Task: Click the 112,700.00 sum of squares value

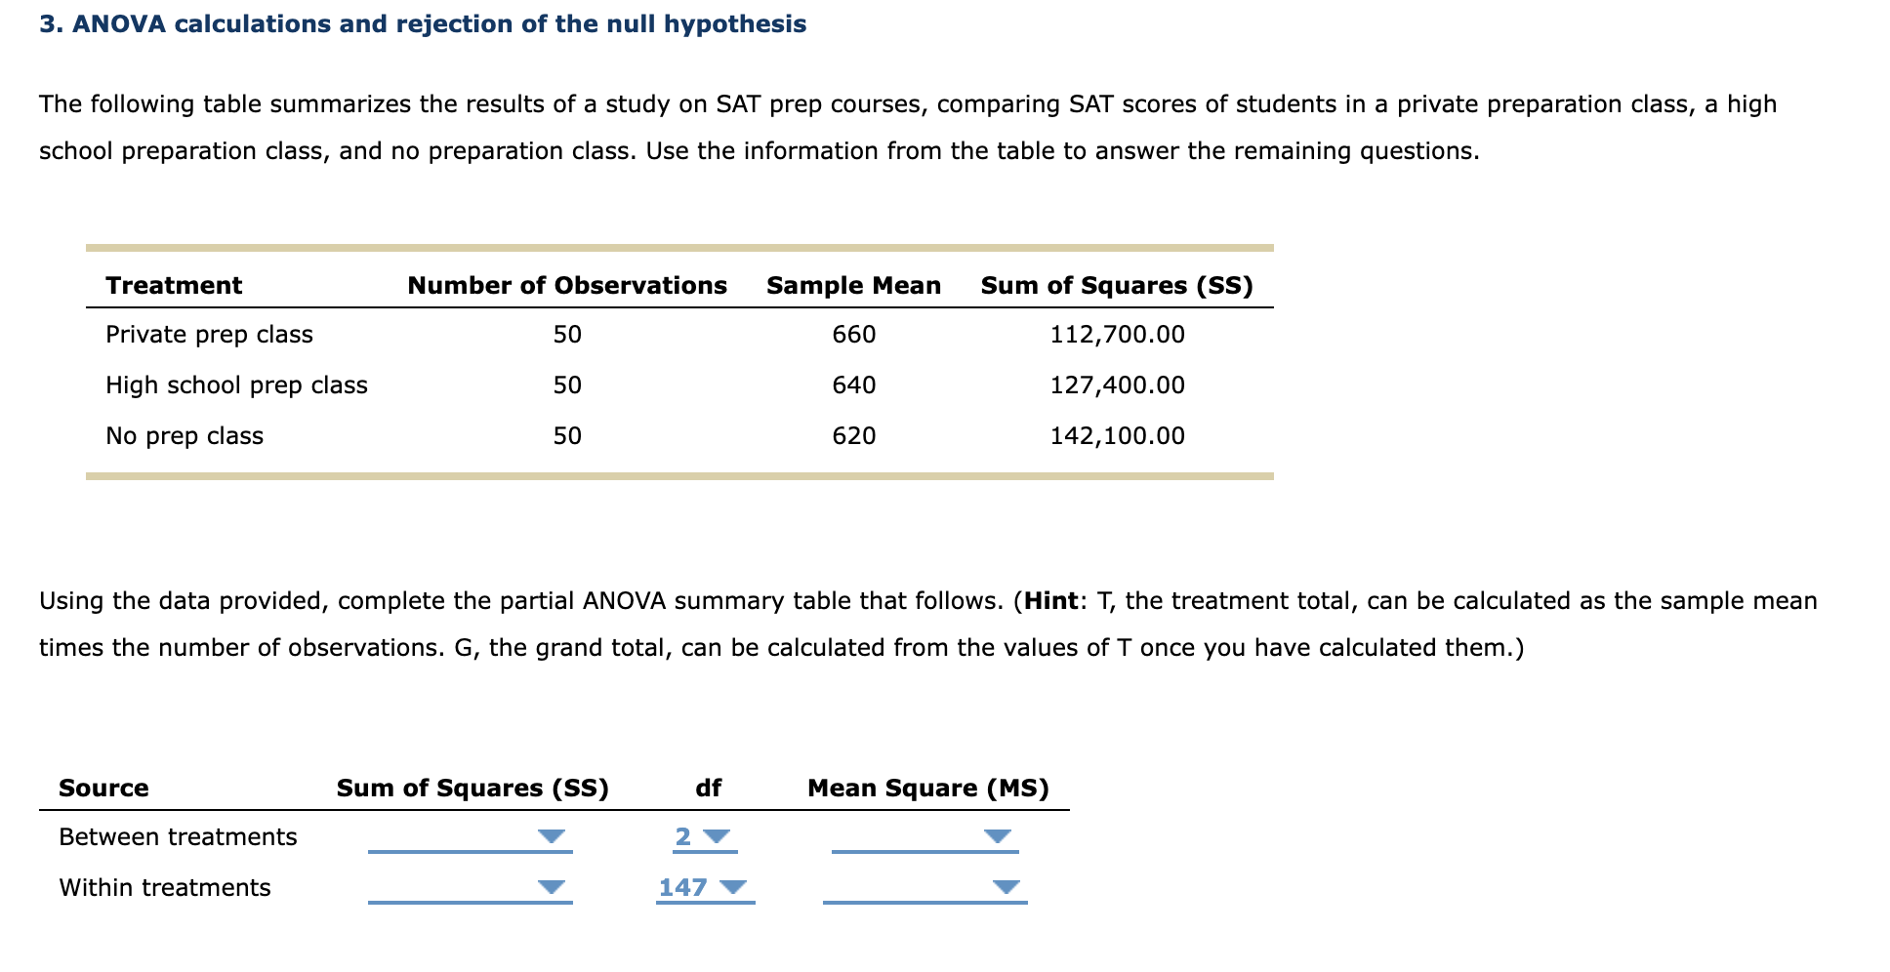Action: pos(1117,335)
